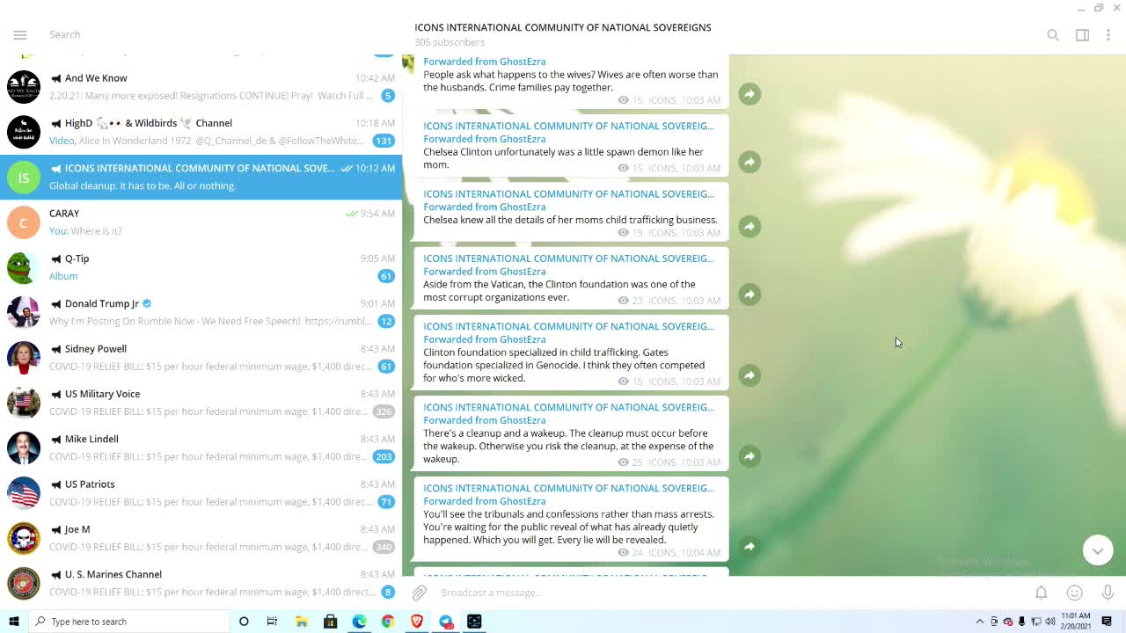Click the Windows taskbar search box
The image size is (1126, 633).
point(128,622)
